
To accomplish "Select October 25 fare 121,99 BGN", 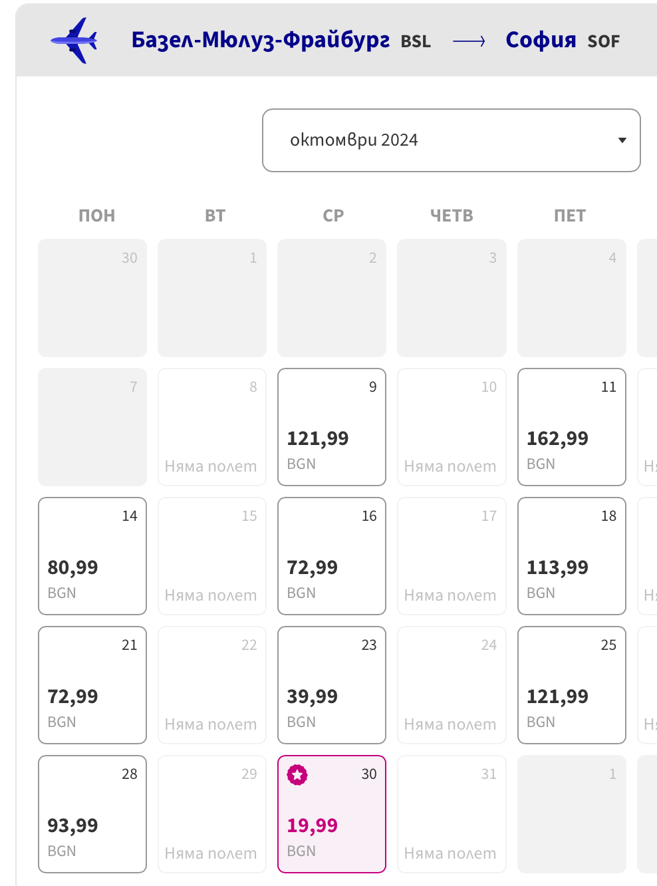I will tap(571, 685).
